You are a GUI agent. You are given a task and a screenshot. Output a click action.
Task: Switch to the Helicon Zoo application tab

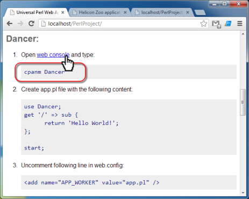pos(99,12)
